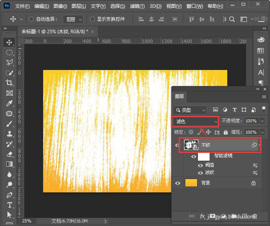Switch to the 图层 panel tab
The height and width of the screenshot is (226, 270).
(179, 96)
